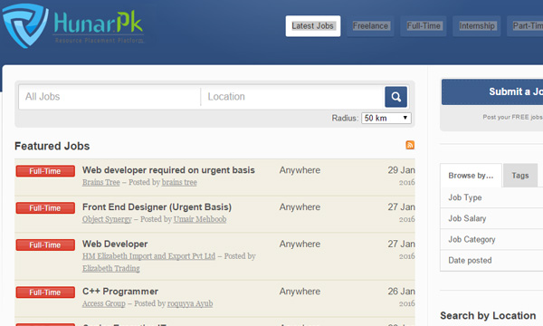Click Full-Time badge on Web developer required row
This screenshot has width=543, height=326.
[45, 171]
